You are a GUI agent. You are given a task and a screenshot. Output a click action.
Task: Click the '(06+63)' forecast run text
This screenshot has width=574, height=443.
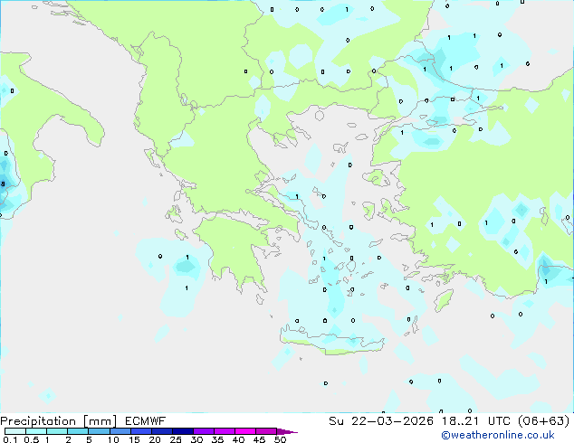544,421
